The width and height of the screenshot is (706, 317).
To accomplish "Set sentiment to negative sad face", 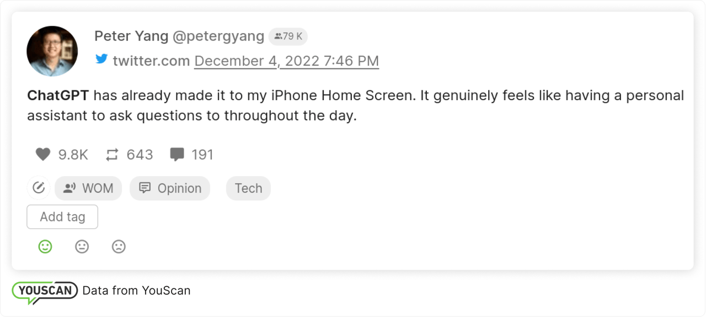I will (119, 247).
